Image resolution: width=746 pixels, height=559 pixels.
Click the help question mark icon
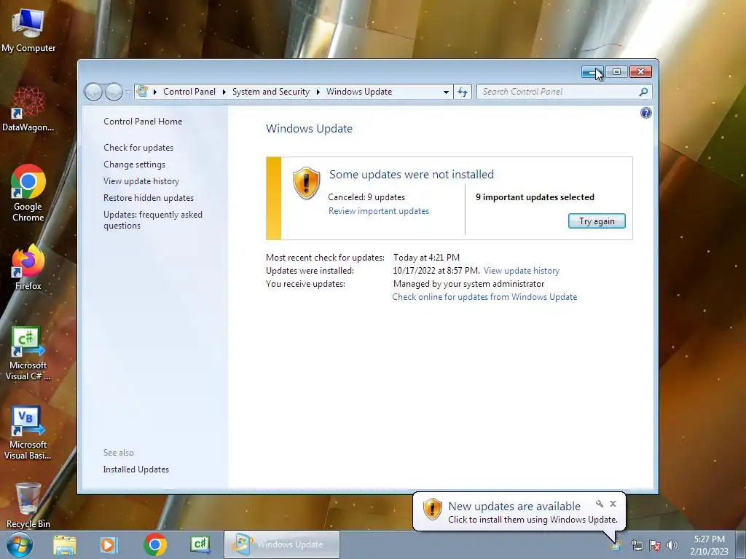645,113
